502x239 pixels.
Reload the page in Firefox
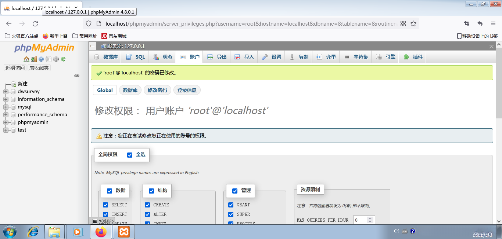[35, 23]
